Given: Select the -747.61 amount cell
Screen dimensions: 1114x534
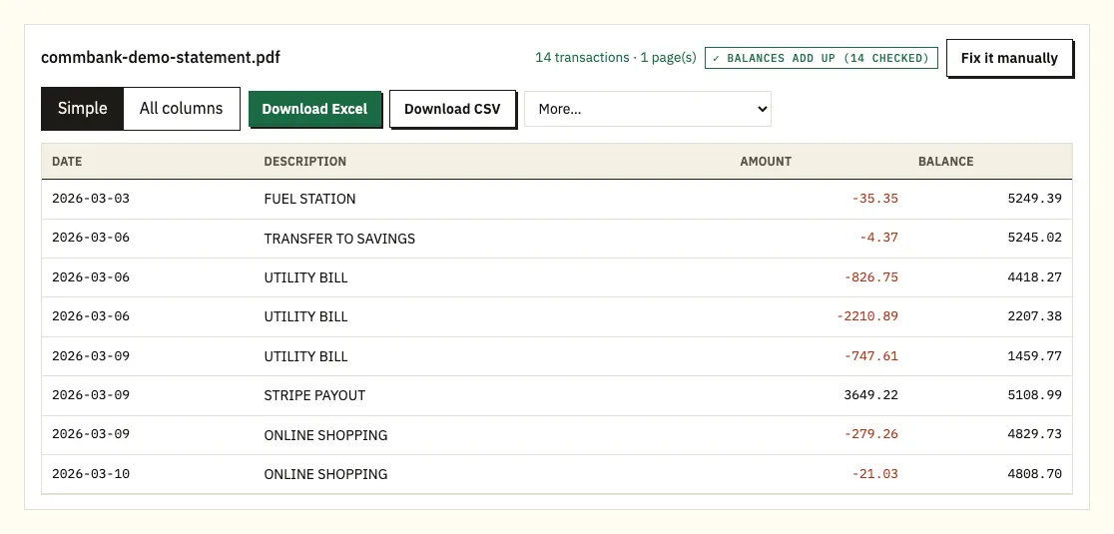Looking at the screenshot, I should [x=871, y=355].
